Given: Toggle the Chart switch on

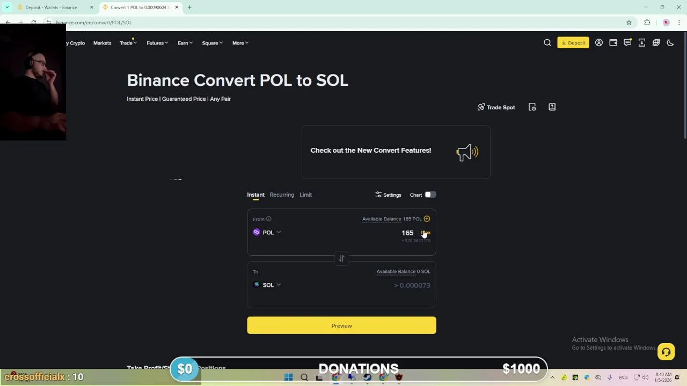Looking at the screenshot, I should (430, 195).
